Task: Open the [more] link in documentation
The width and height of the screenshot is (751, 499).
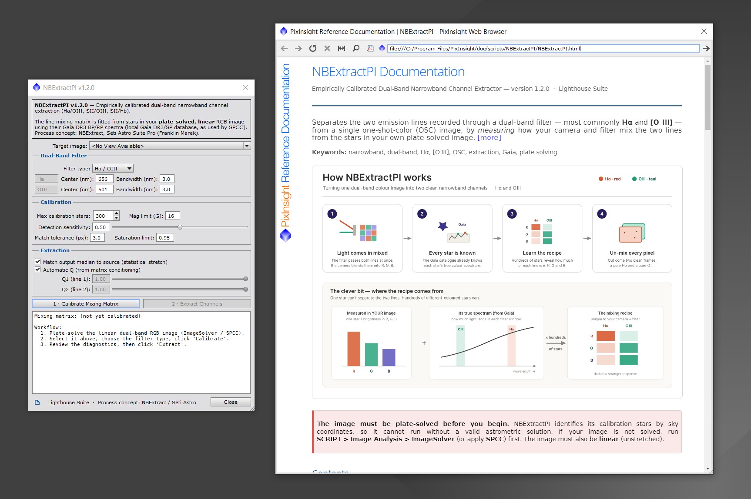Action: tap(489, 138)
